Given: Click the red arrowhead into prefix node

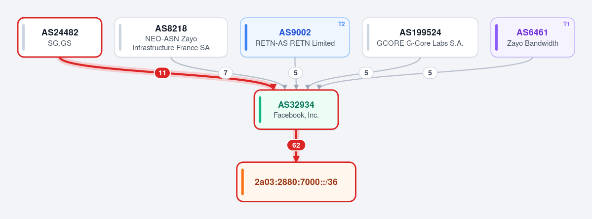Looking at the screenshot, I should coord(296,159).
